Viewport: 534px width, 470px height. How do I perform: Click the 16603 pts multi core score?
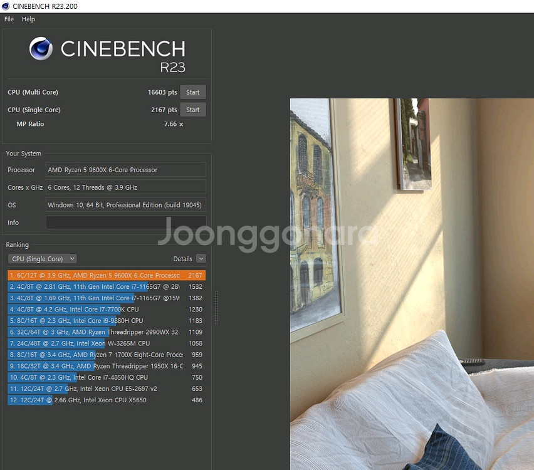click(162, 92)
